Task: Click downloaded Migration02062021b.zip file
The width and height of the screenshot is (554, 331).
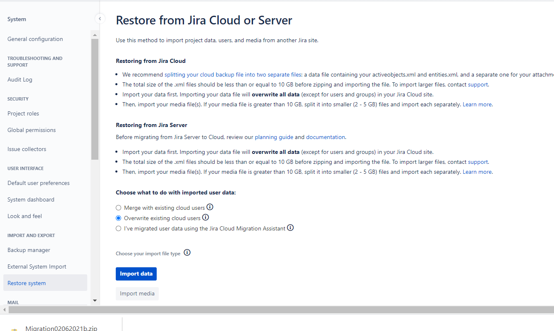Action: 61,328
